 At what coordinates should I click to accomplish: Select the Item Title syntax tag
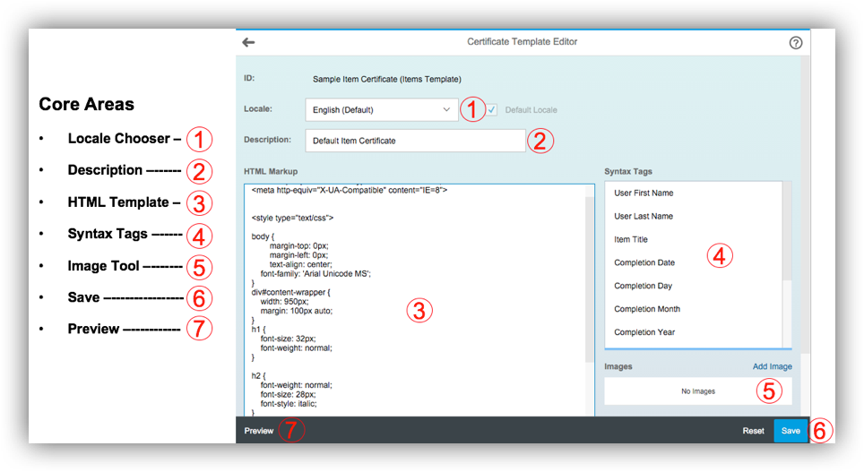(630, 239)
